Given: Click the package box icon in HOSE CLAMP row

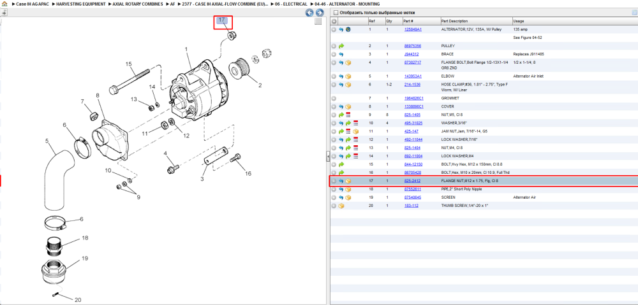Looking at the screenshot, I should click(x=348, y=85).
